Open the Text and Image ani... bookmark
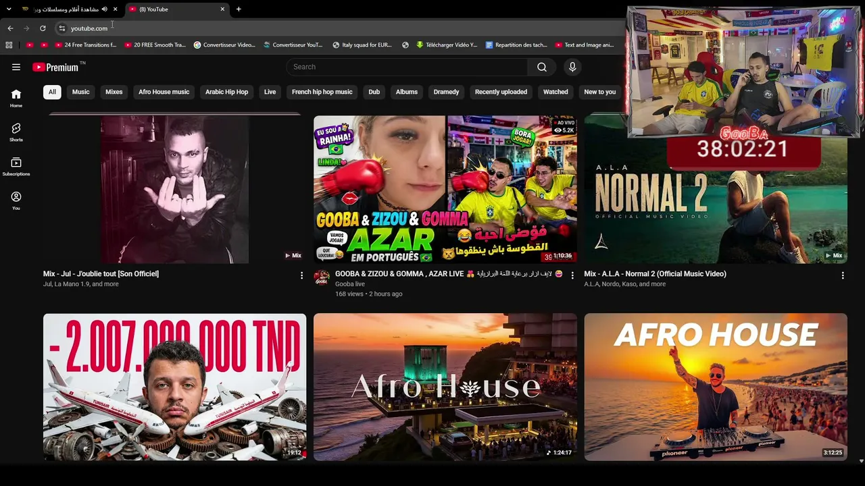 [x=584, y=45]
